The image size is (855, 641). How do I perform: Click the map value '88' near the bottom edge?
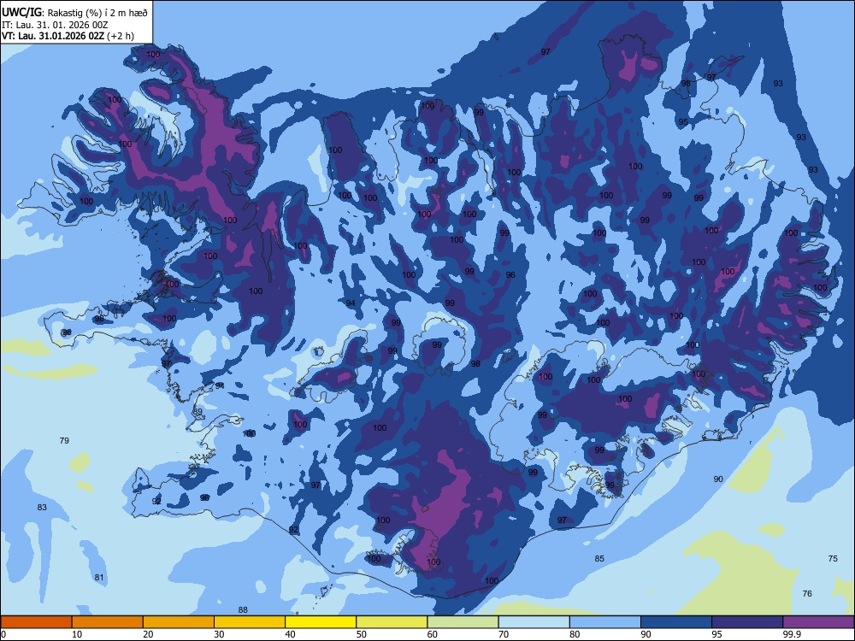[243, 610]
